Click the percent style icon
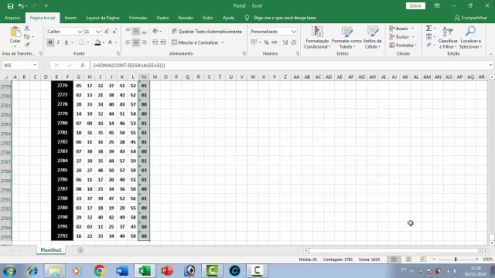The image size is (495, 278). pyautogui.click(x=266, y=42)
